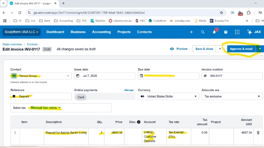Open the Klipfolio bookmark
Image resolution: width=264 pixels, height=148 pixels.
[x=98, y=21]
